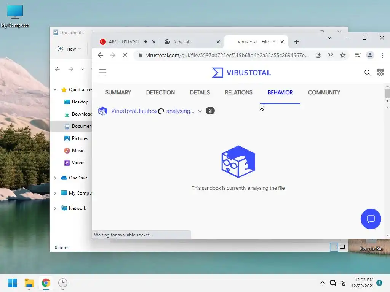Open Chrome tab search chevron
The height and width of the screenshot is (292, 390).
[x=329, y=38]
